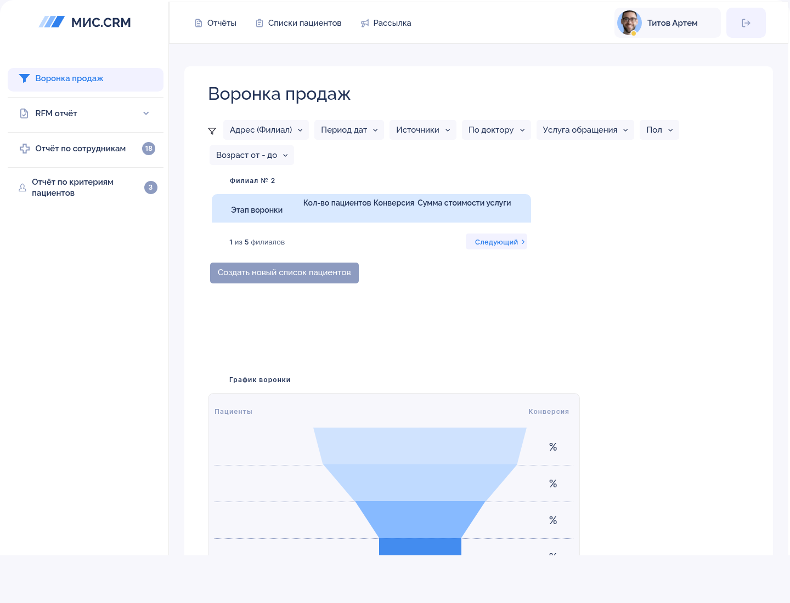Go to Отчёты in top navigation
Image resolution: width=790 pixels, height=603 pixels.
(x=216, y=23)
